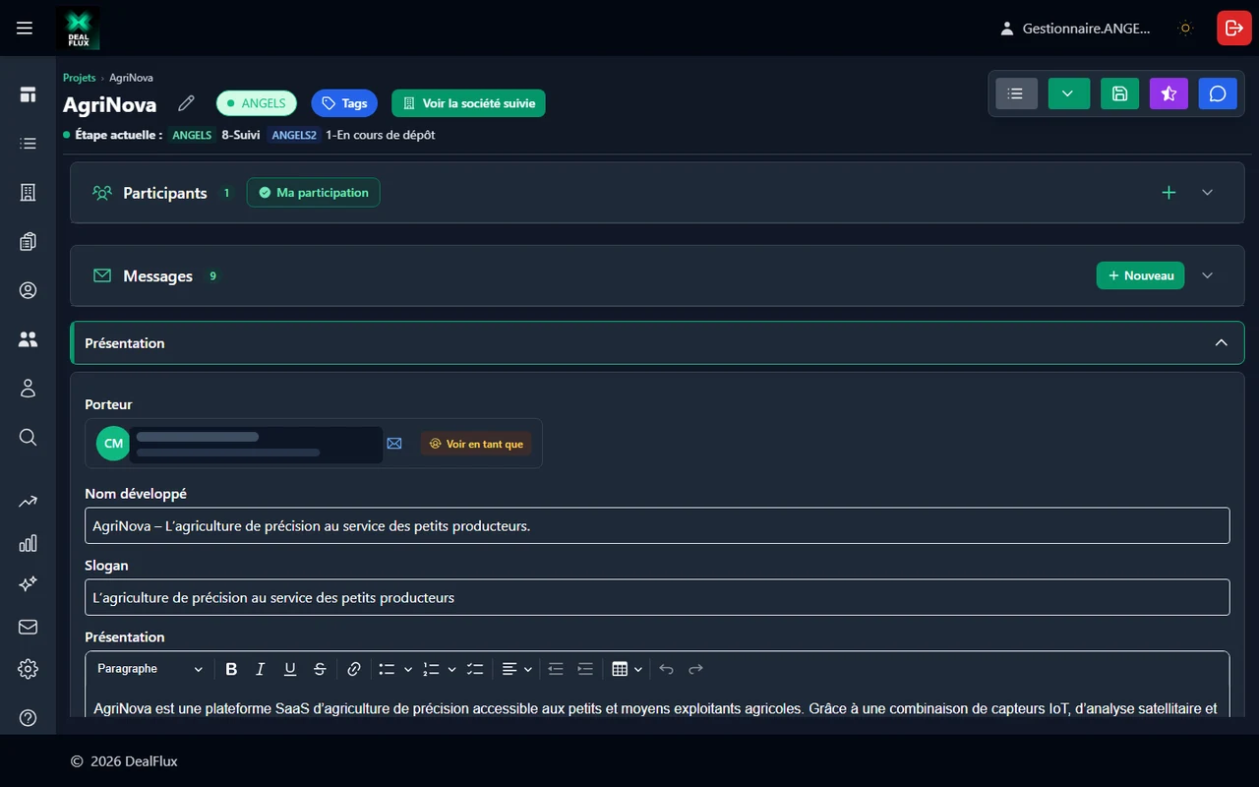Image resolution: width=1259 pixels, height=787 pixels.
Task: Open bulleted list style dropdown arrow
Action: click(408, 669)
